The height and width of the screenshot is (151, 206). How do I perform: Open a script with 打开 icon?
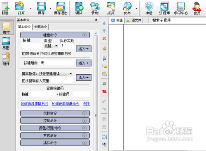point(20,8)
